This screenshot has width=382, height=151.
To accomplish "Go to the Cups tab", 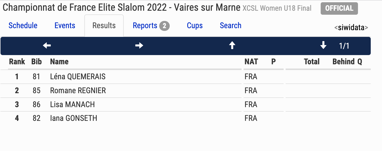I will click(x=195, y=26).
